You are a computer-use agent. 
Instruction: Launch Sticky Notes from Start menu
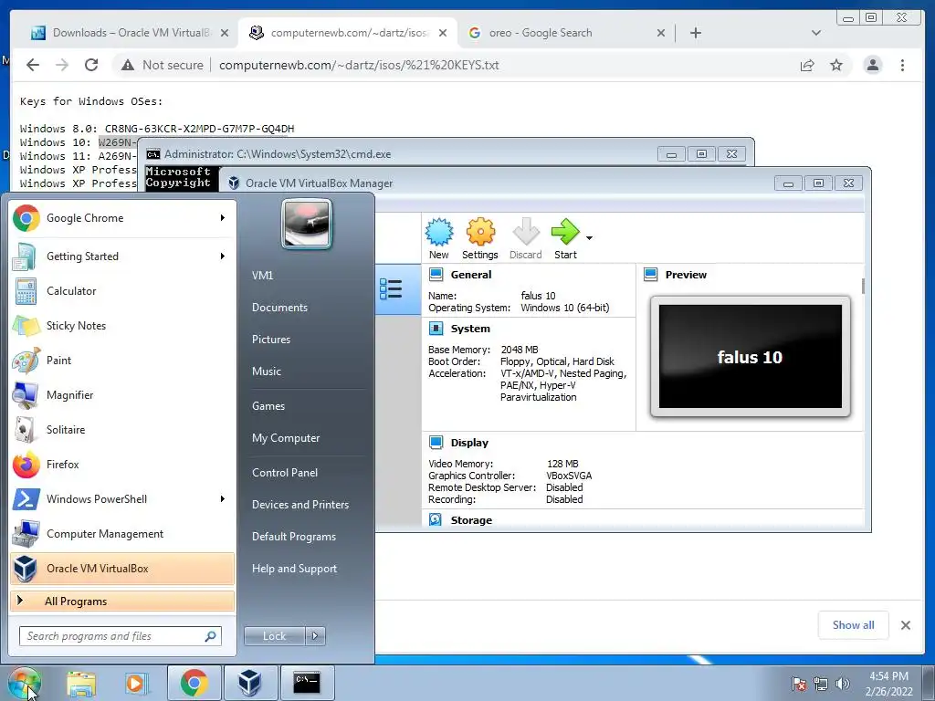tap(122, 326)
